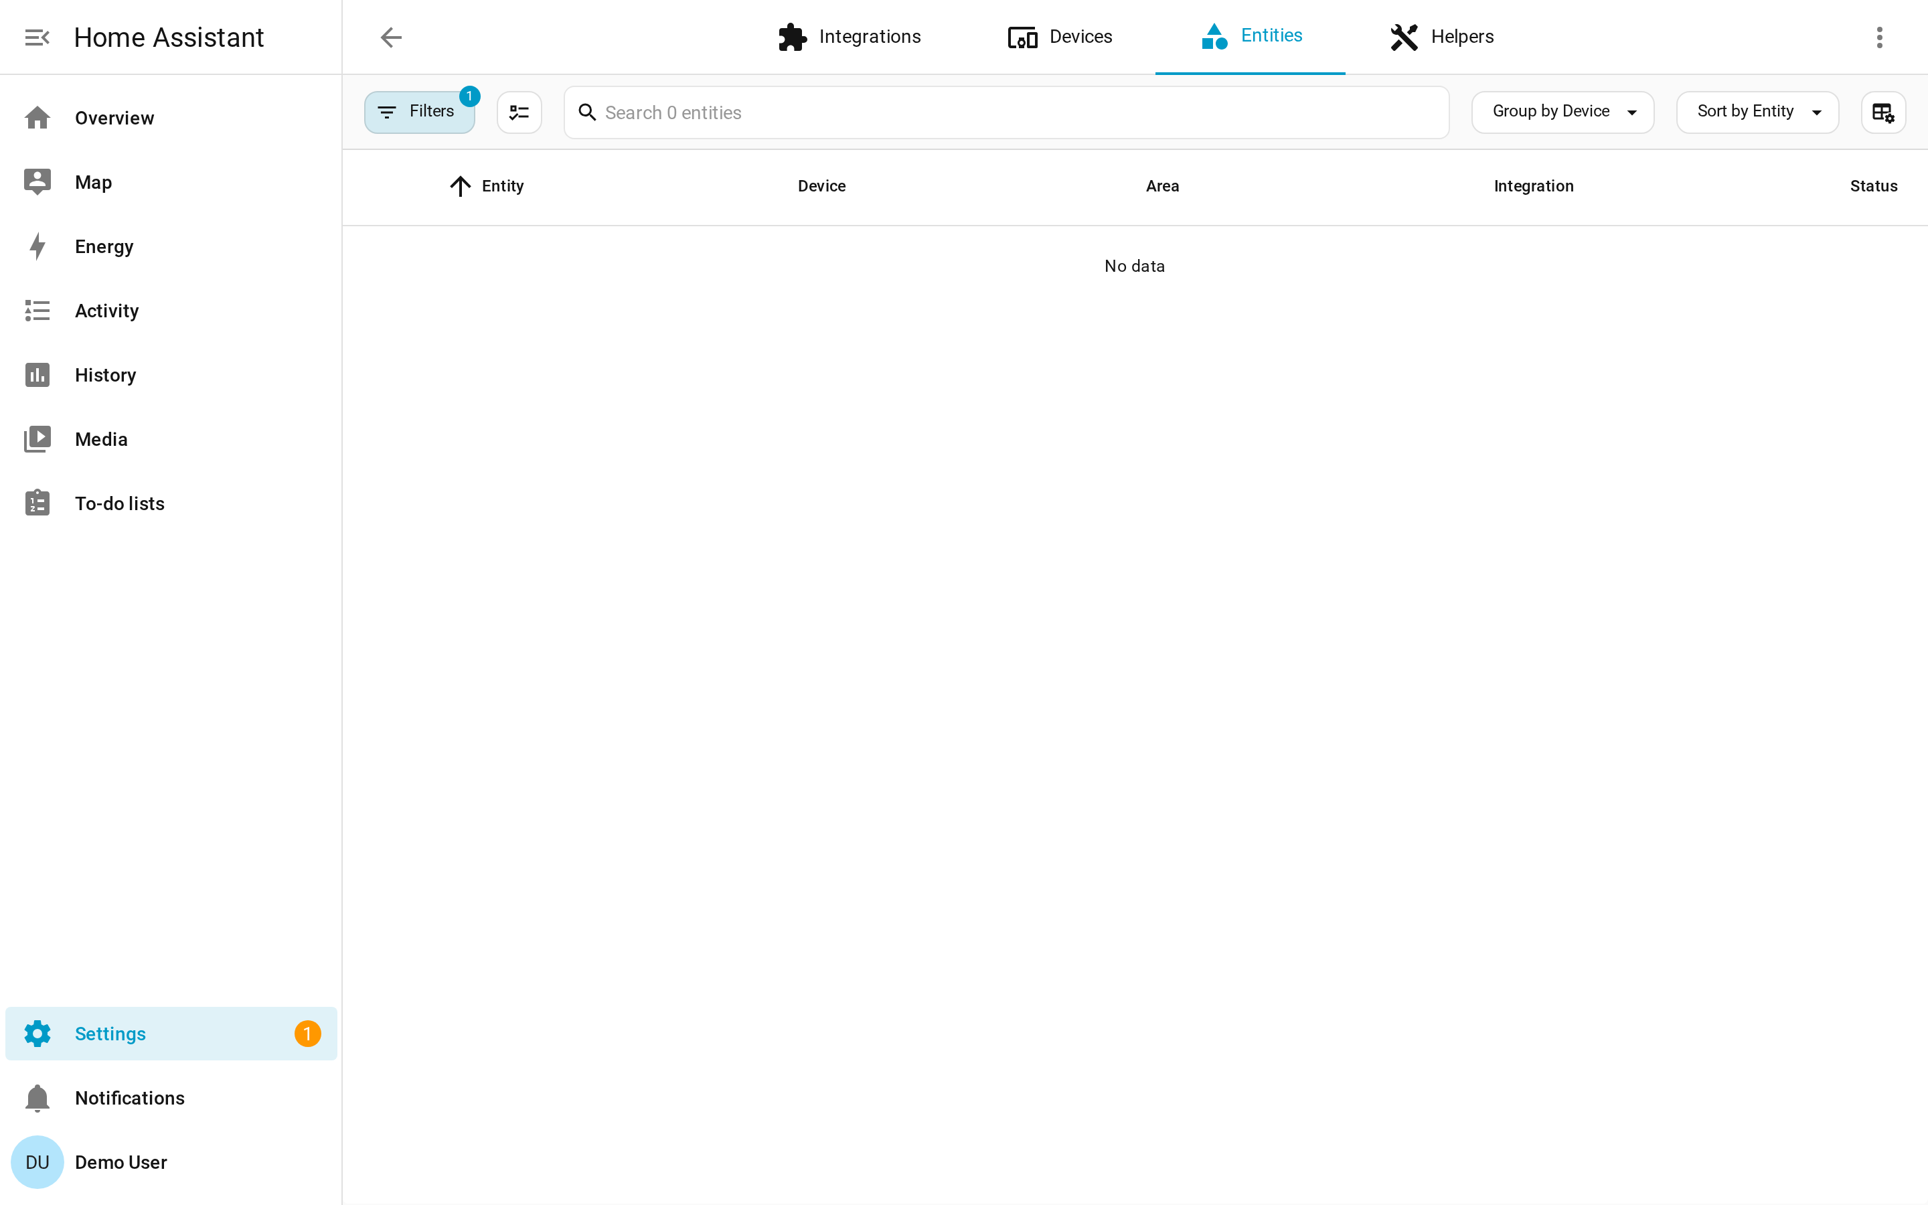Click the search magnifier icon

point(587,112)
